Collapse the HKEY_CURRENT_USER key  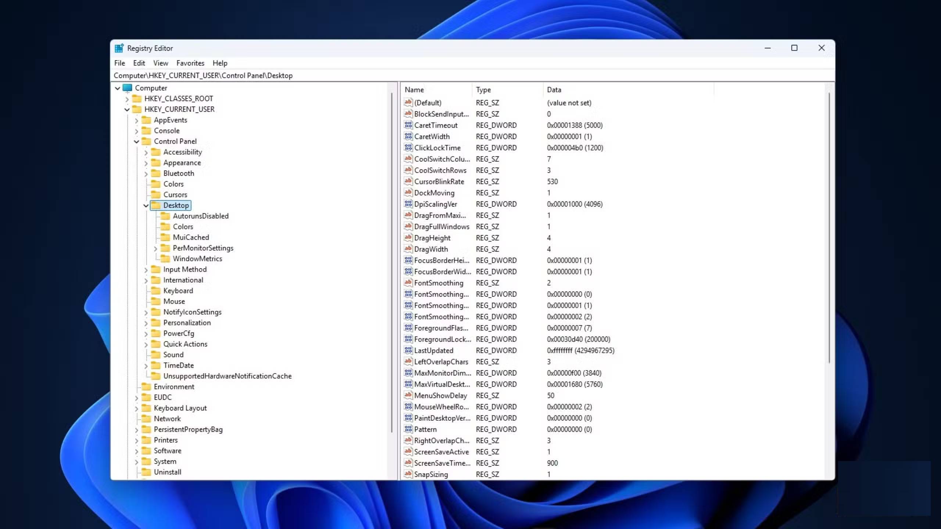126,109
